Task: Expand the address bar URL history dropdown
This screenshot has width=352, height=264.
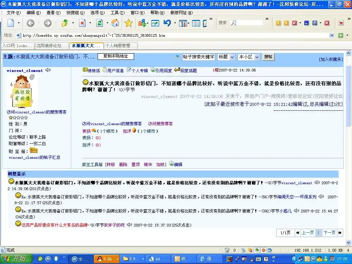Action: coord(332,35)
